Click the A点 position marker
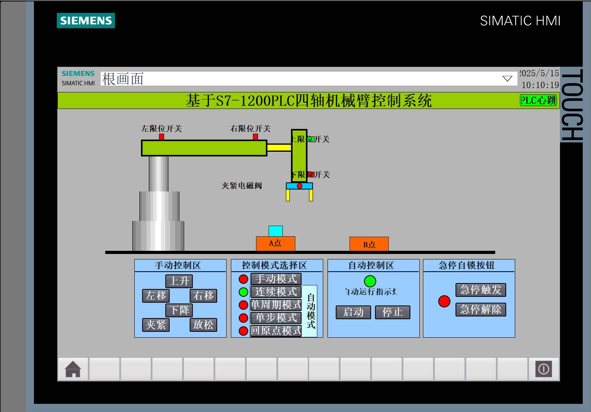Image resolution: width=591 pixels, height=412 pixels. pos(275,244)
